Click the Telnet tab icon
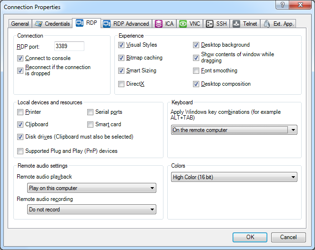Image resolution: width=315 pixels, height=250 pixels. pos(236,24)
